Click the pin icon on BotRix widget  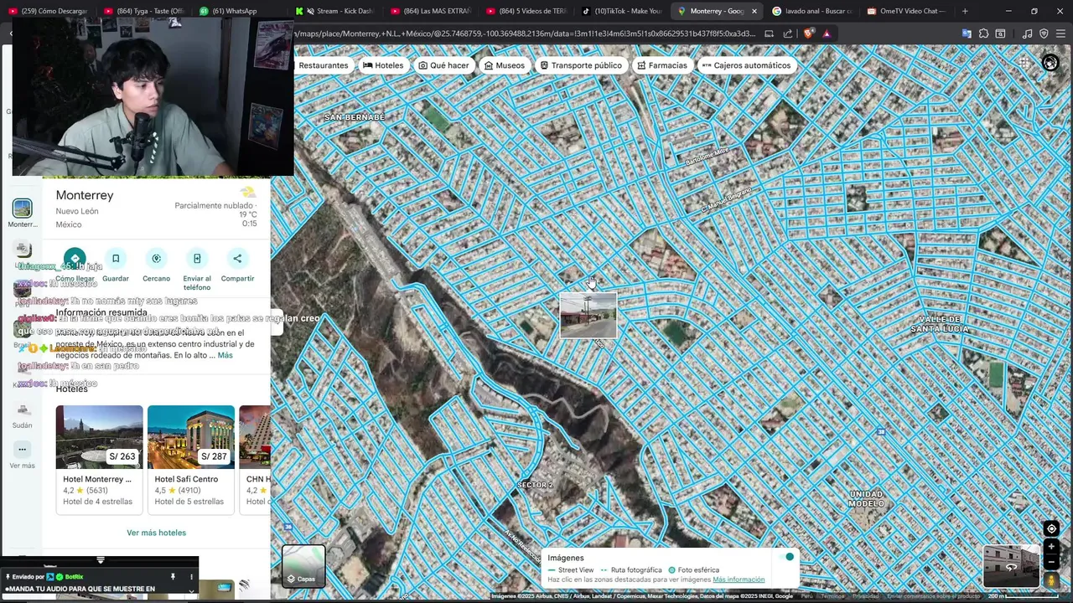coord(173,576)
